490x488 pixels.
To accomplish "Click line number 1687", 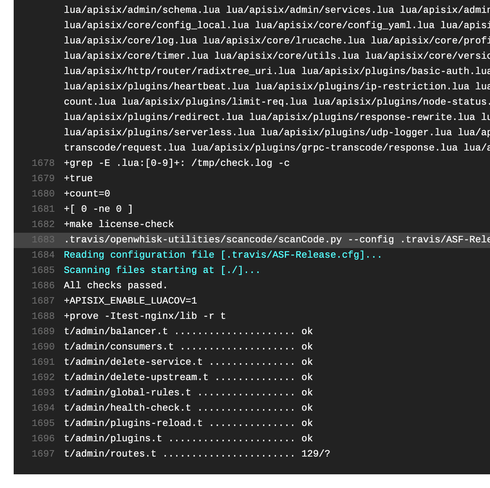I will [x=43, y=301].
